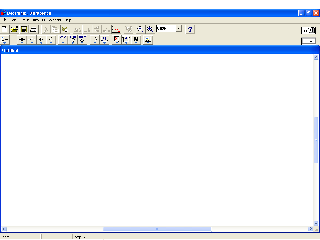320x240 pixels.
Task: Click the Create Subcircuit icon
Action: point(107,29)
